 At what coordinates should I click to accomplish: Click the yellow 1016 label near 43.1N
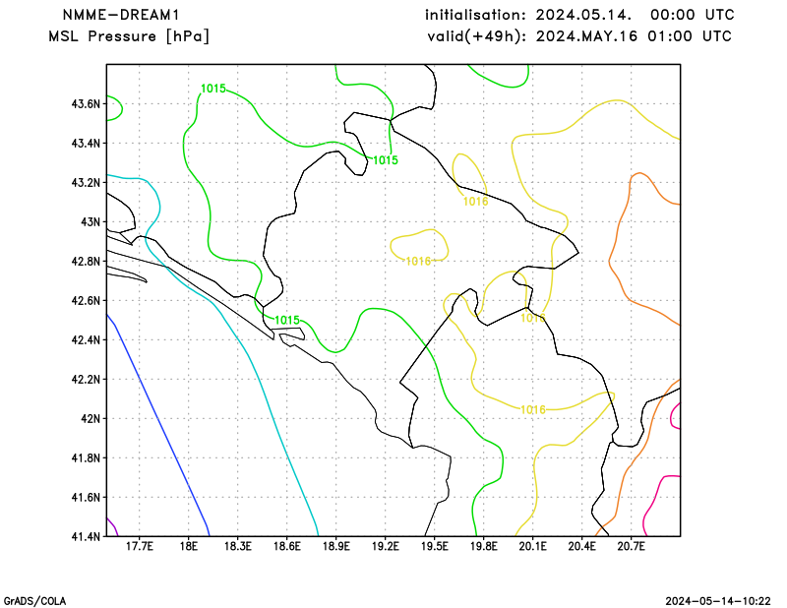475,202
